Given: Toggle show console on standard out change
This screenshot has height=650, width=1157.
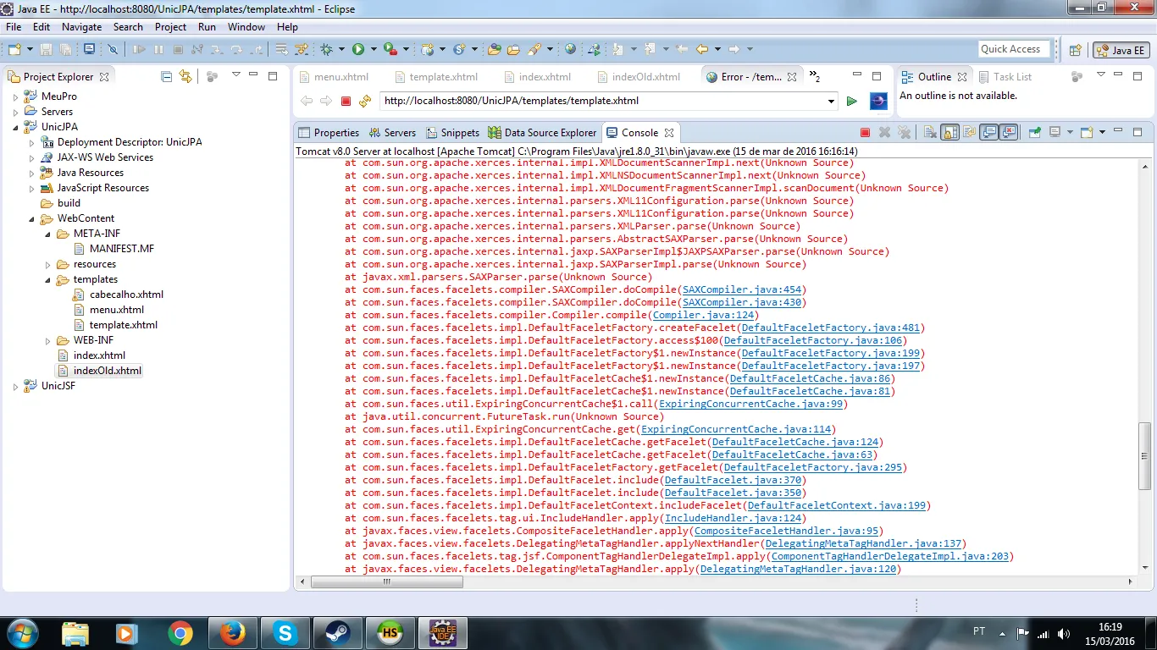Looking at the screenshot, I should click(988, 133).
